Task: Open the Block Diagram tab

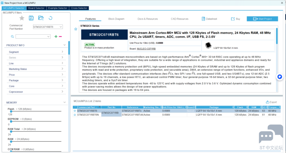Action: tap(116, 19)
